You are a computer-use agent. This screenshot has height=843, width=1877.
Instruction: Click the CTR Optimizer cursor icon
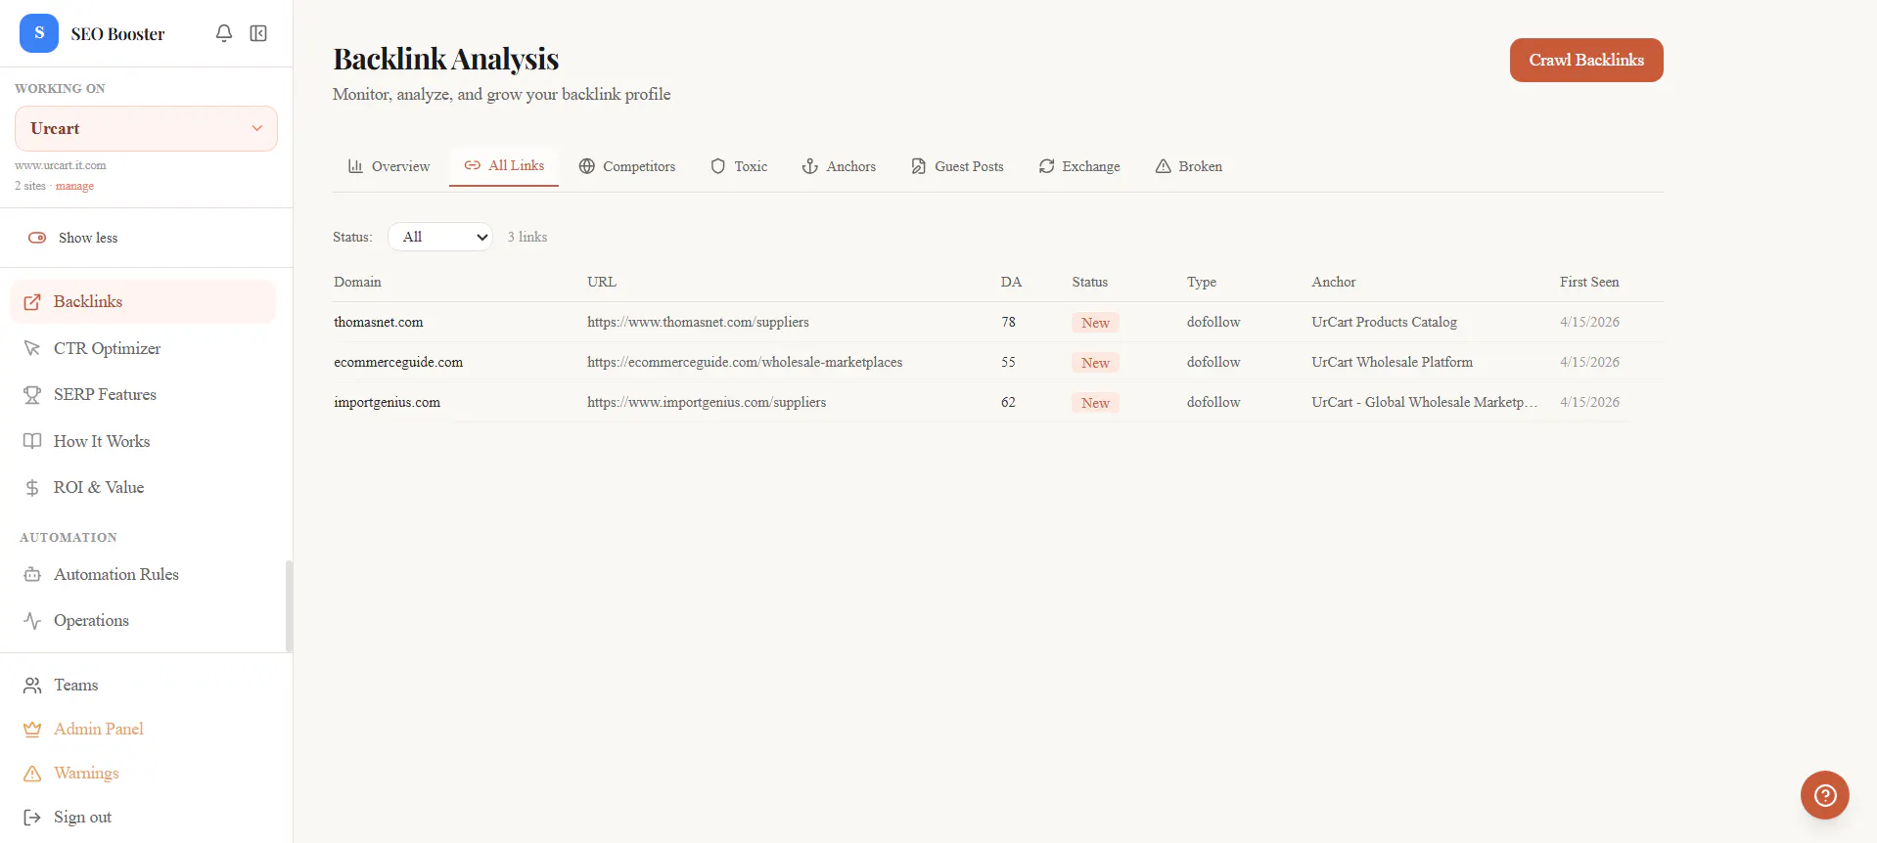point(32,348)
